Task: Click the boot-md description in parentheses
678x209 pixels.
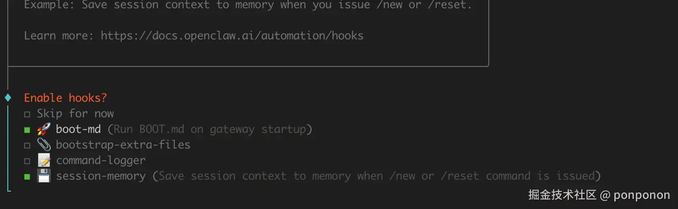Action: [210, 129]
